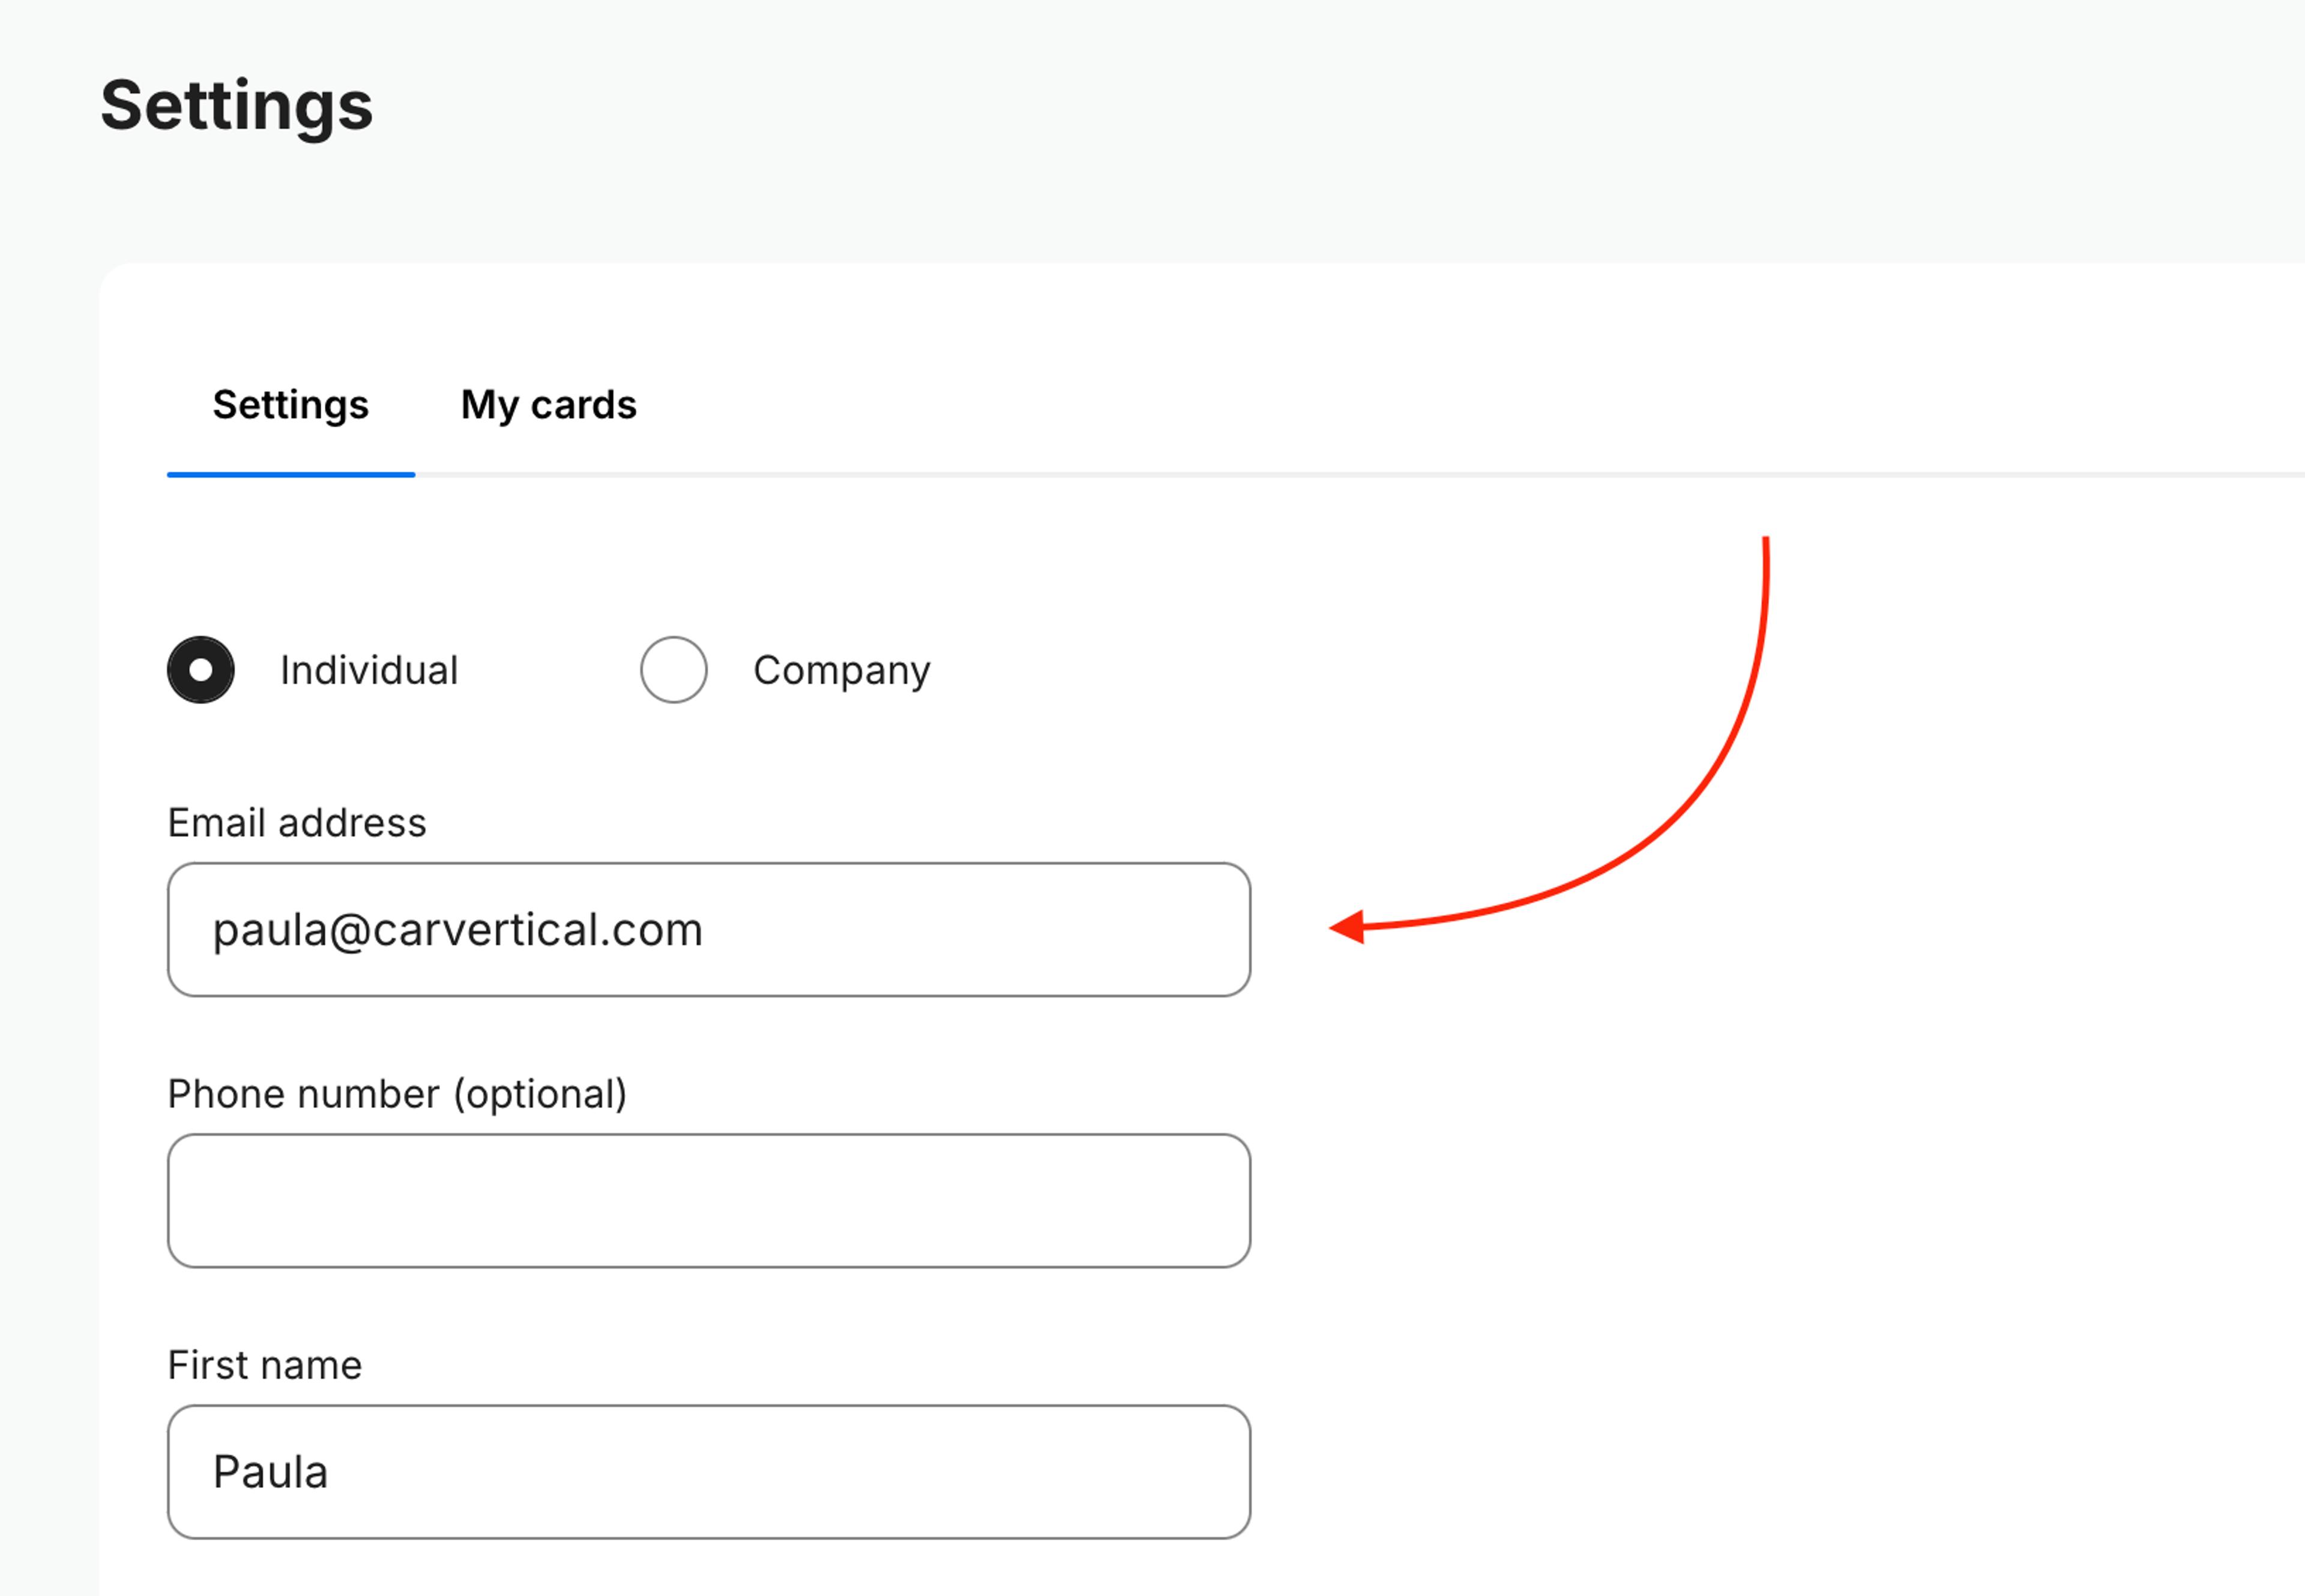Open the Settings tab

pos(290,405)
